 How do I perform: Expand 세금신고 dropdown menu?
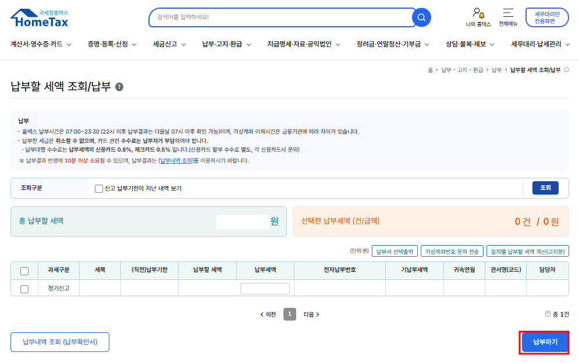169,44
